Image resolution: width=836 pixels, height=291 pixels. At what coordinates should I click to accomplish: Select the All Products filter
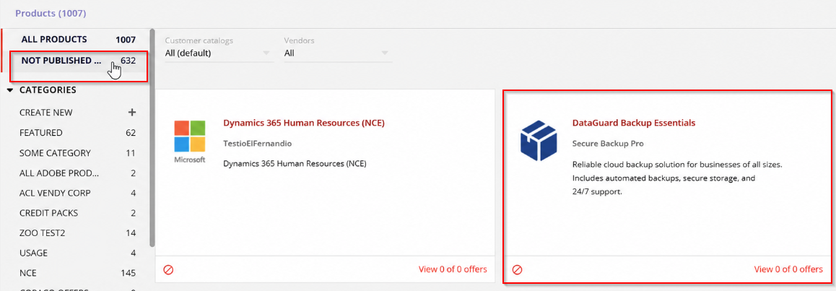point(78,40)
